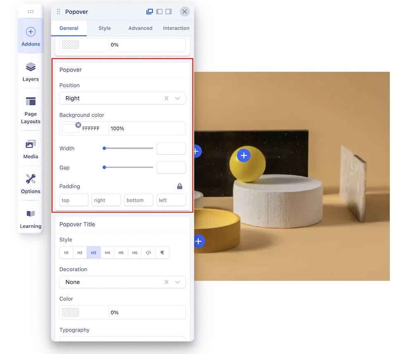This screenshot has width=413, height=354.
Task: Click the Width slider handle
Action: [x=104, y=148]
